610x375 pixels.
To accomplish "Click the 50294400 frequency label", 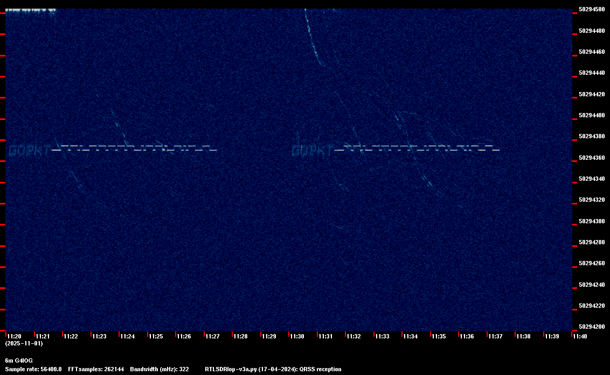I will click(592, 115).
